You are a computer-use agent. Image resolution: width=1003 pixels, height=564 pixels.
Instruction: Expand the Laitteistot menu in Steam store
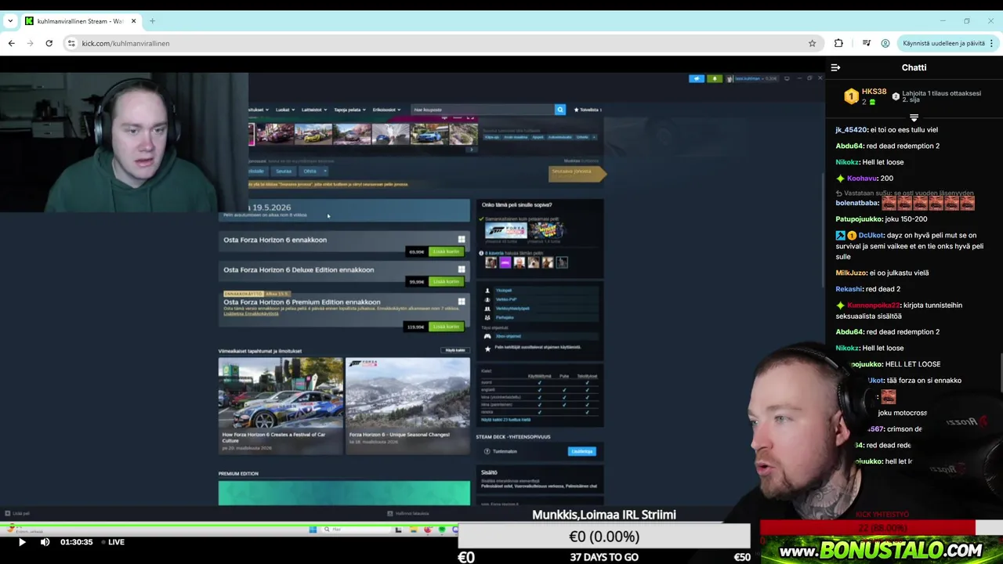click(313, 110)
